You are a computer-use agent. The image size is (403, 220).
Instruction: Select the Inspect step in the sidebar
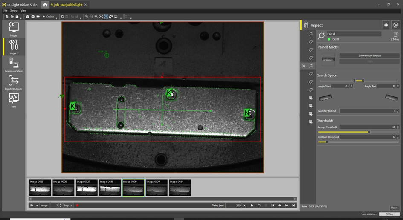click(14, 47)
